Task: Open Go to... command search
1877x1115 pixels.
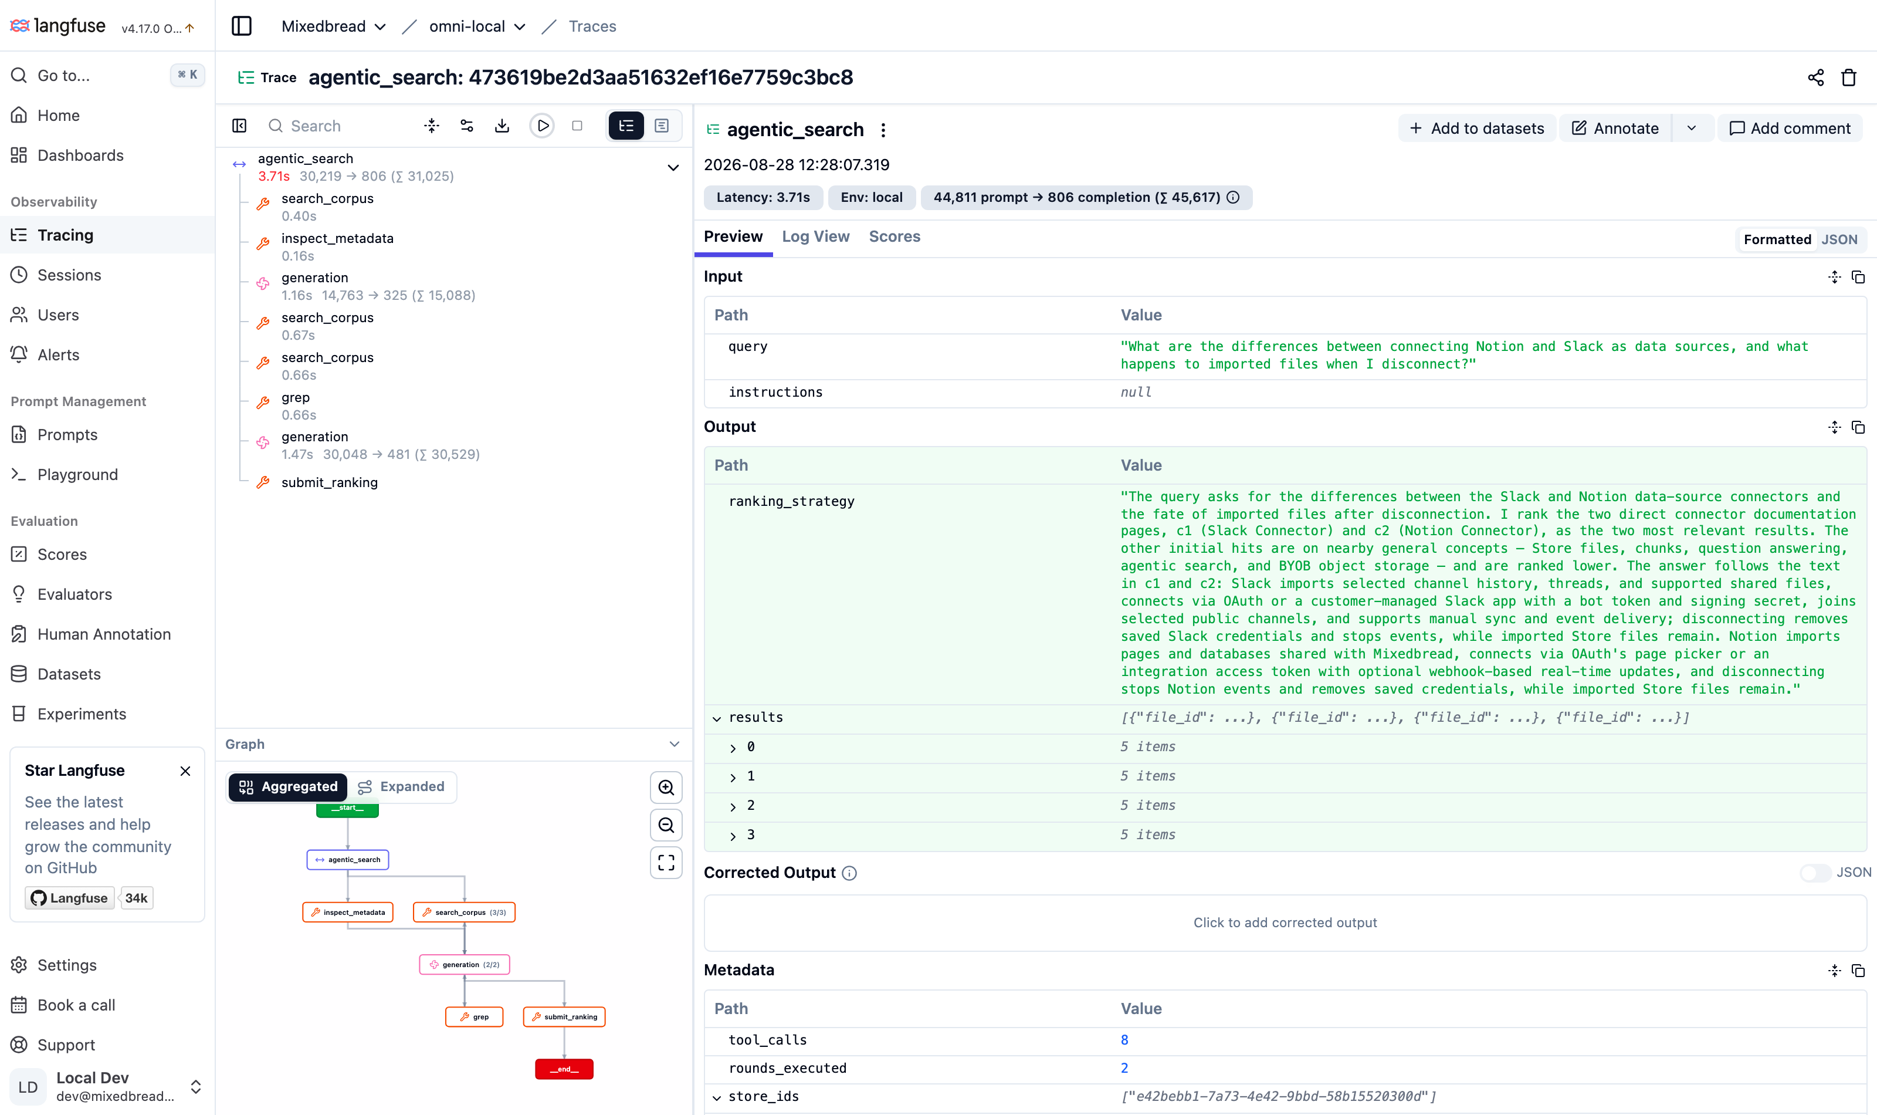Action: (107, 75)
